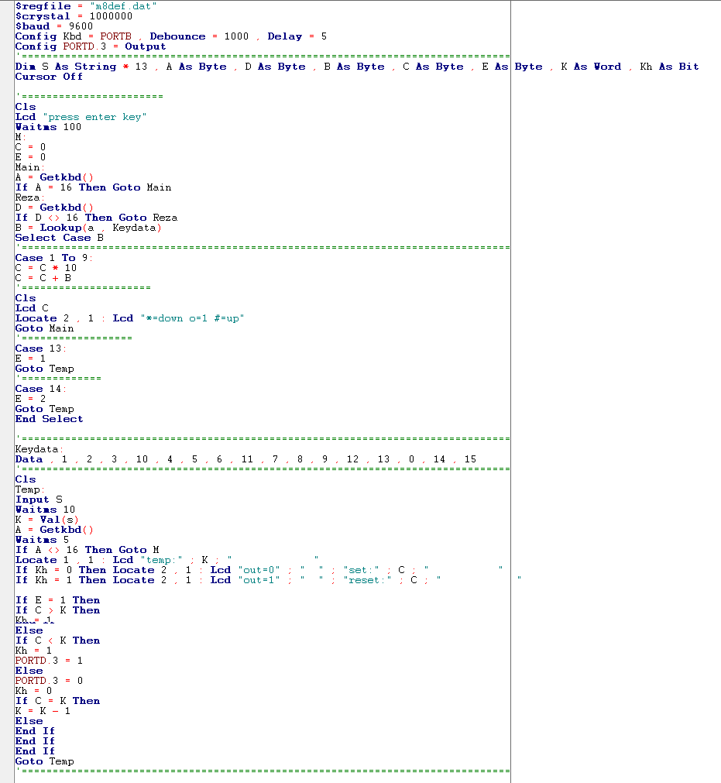Click the "*=down o=1 #=up" string
This screenshot has width=721, height=783.
[x=194, y=318]
